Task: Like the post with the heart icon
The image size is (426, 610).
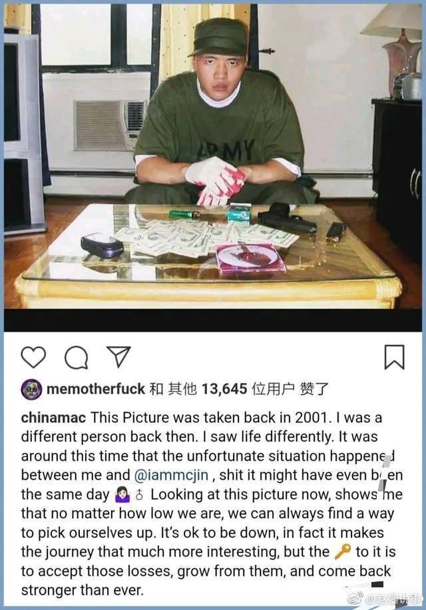Action: tap(33, 357)
